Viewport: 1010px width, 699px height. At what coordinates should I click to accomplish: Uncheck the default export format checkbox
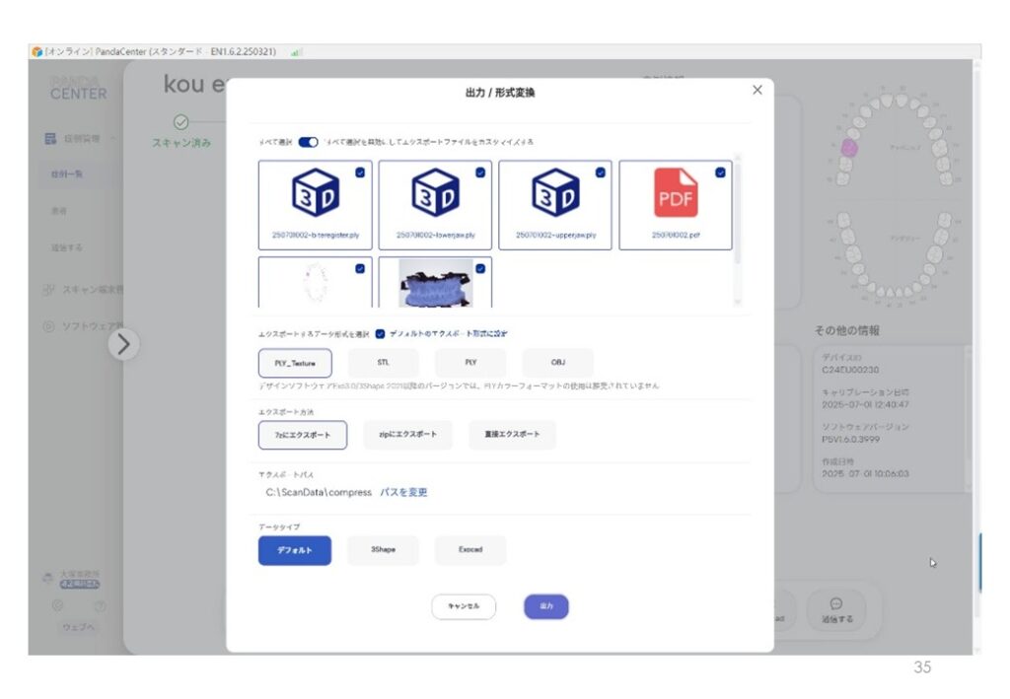pos(381,333)
